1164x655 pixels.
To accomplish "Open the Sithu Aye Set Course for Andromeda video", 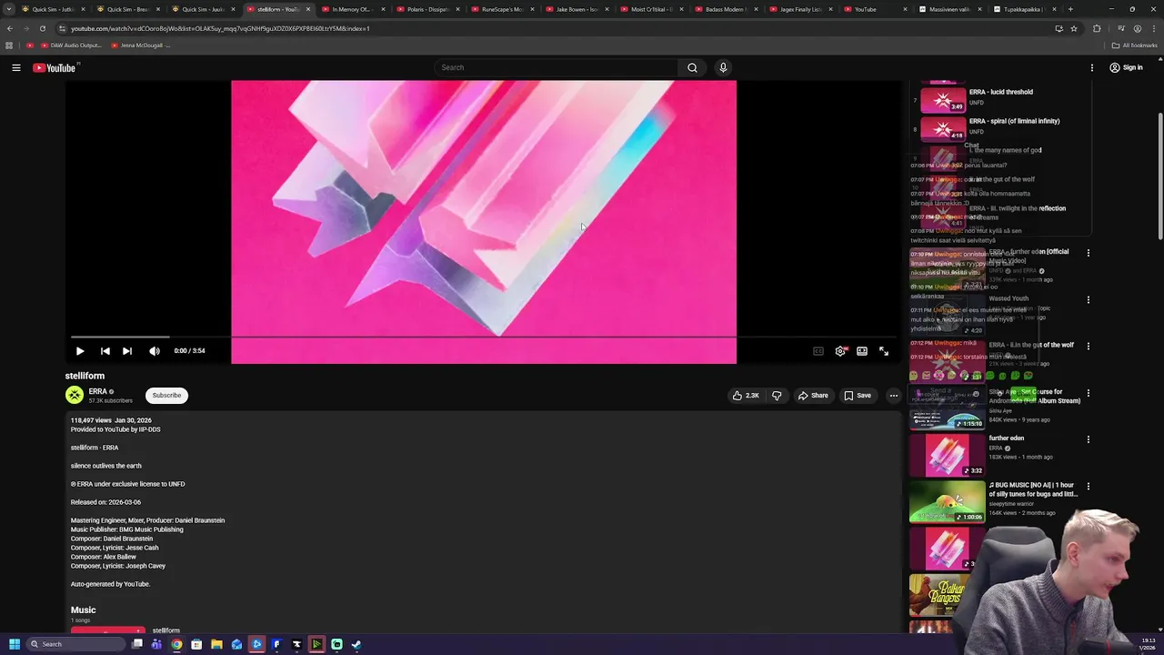I will pyautogui.click(x=1033, y=397).
